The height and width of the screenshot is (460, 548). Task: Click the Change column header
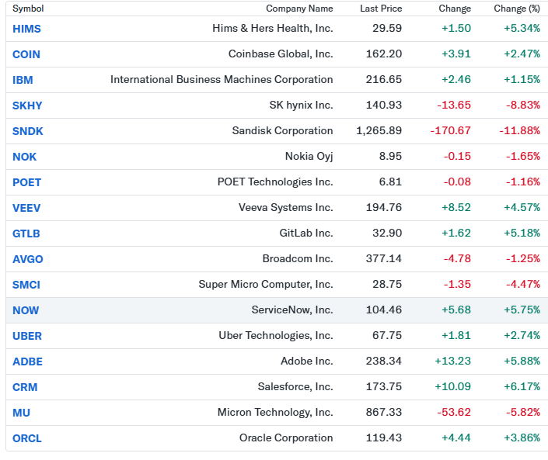tap(455, 9)
